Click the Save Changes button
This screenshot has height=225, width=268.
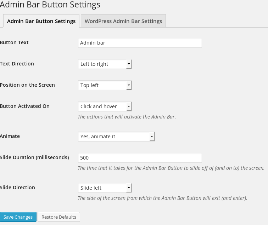[18, 217]
